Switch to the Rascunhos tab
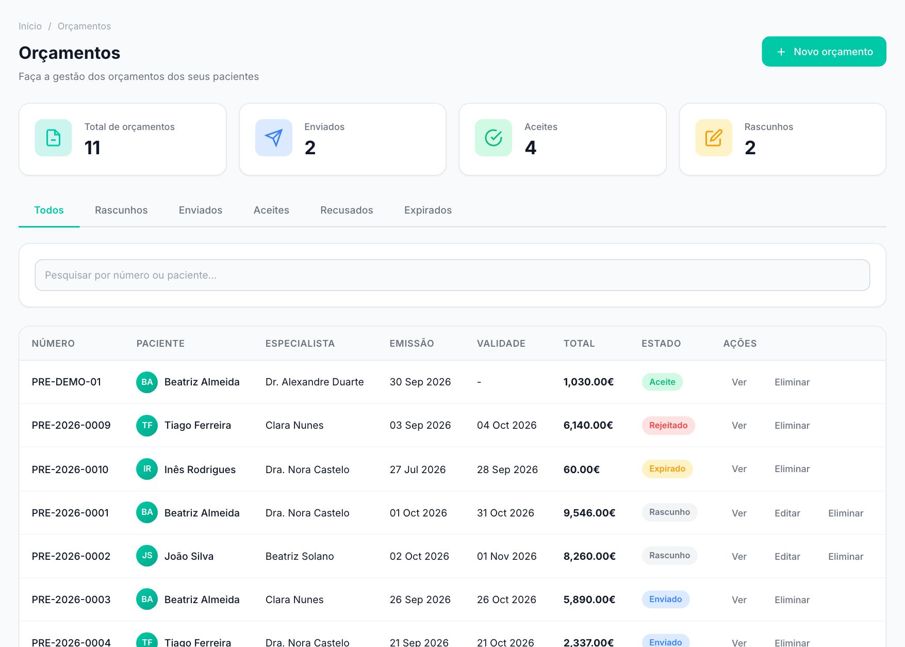 pyautogui.click(x=121, y=210)
